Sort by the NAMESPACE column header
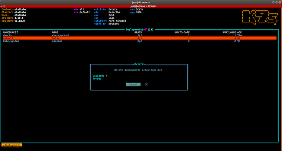 (10, 33)
